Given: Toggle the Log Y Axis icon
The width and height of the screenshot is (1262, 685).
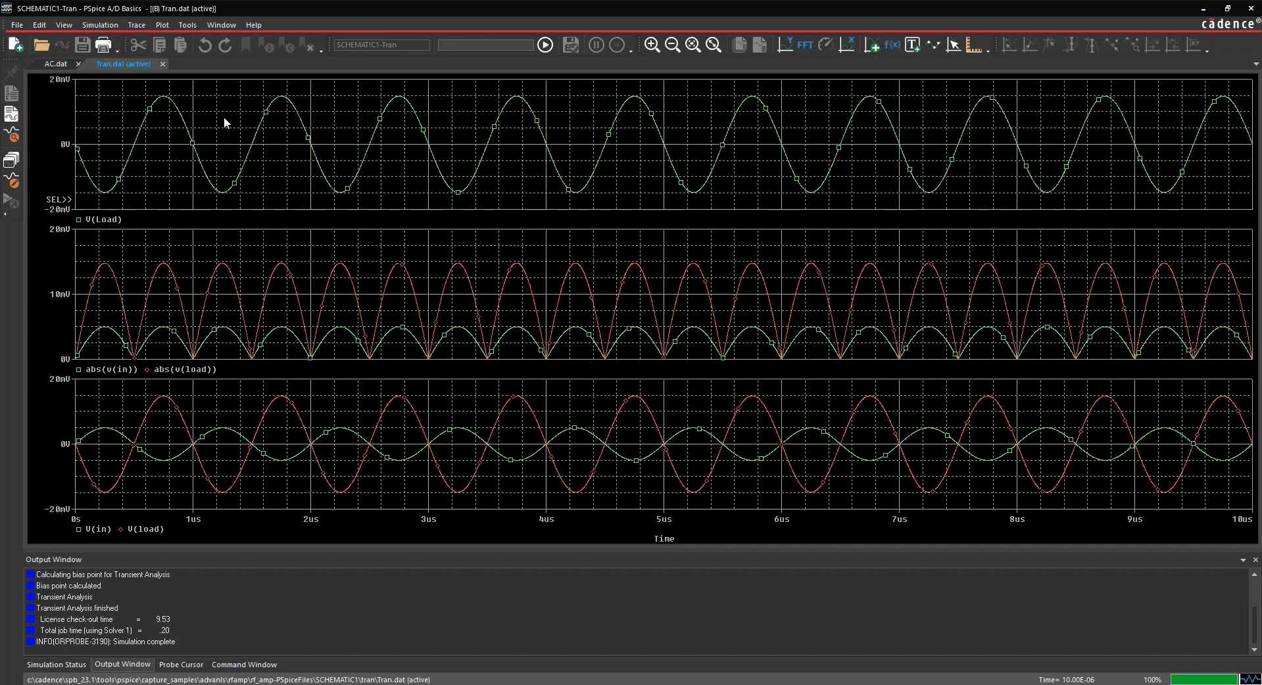Looking at the screenshot, I should click(785, 45).
